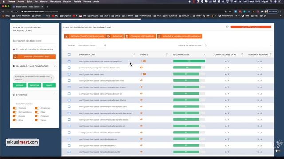The height and width of the screenshot is (159, 284).
Task: Sort by the Recomendado column
Action: click(x=205, y=54)
